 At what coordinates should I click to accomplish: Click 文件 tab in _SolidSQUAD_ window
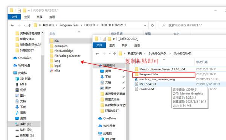(99, 45)
